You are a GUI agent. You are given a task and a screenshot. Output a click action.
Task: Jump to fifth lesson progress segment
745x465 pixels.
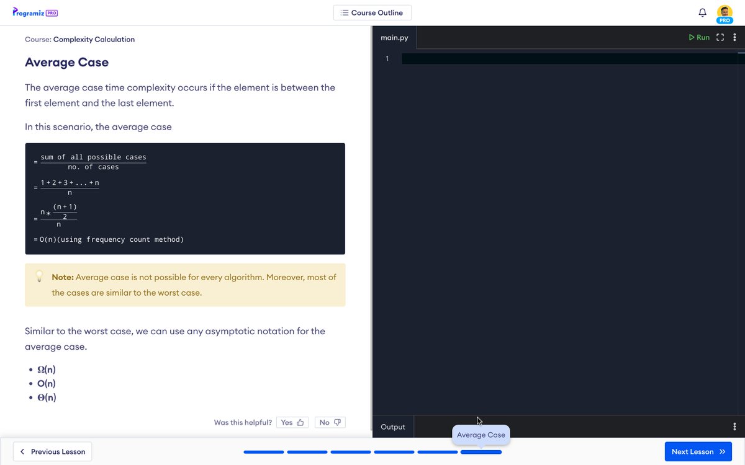tap(438, 452)
